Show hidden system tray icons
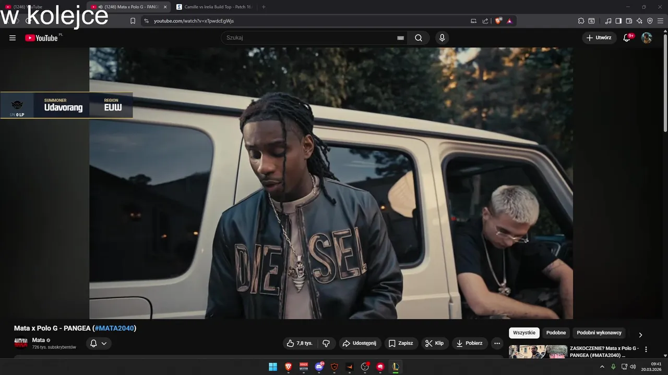The height and width of the screenshot is (375, 668). 602,367
